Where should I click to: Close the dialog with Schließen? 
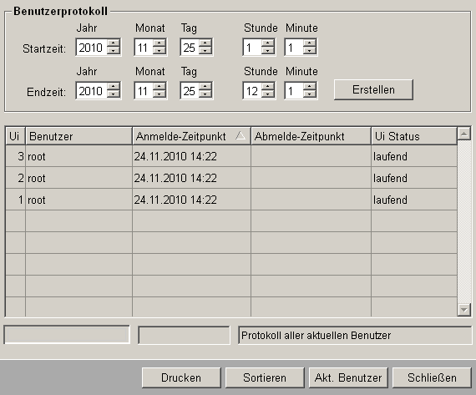(432, 377)
